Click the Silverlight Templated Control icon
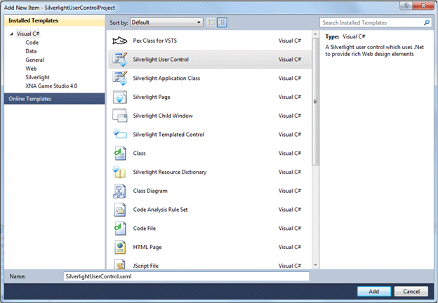 tap(120, 134)
